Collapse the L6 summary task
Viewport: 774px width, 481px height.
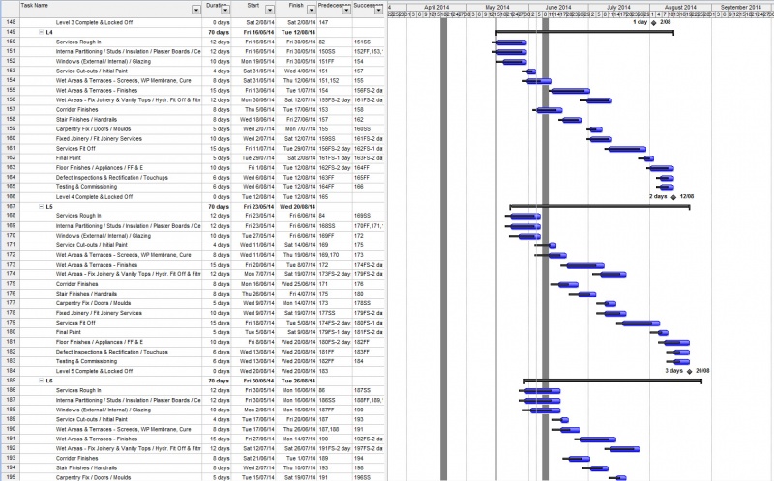[x=41, y=381]
